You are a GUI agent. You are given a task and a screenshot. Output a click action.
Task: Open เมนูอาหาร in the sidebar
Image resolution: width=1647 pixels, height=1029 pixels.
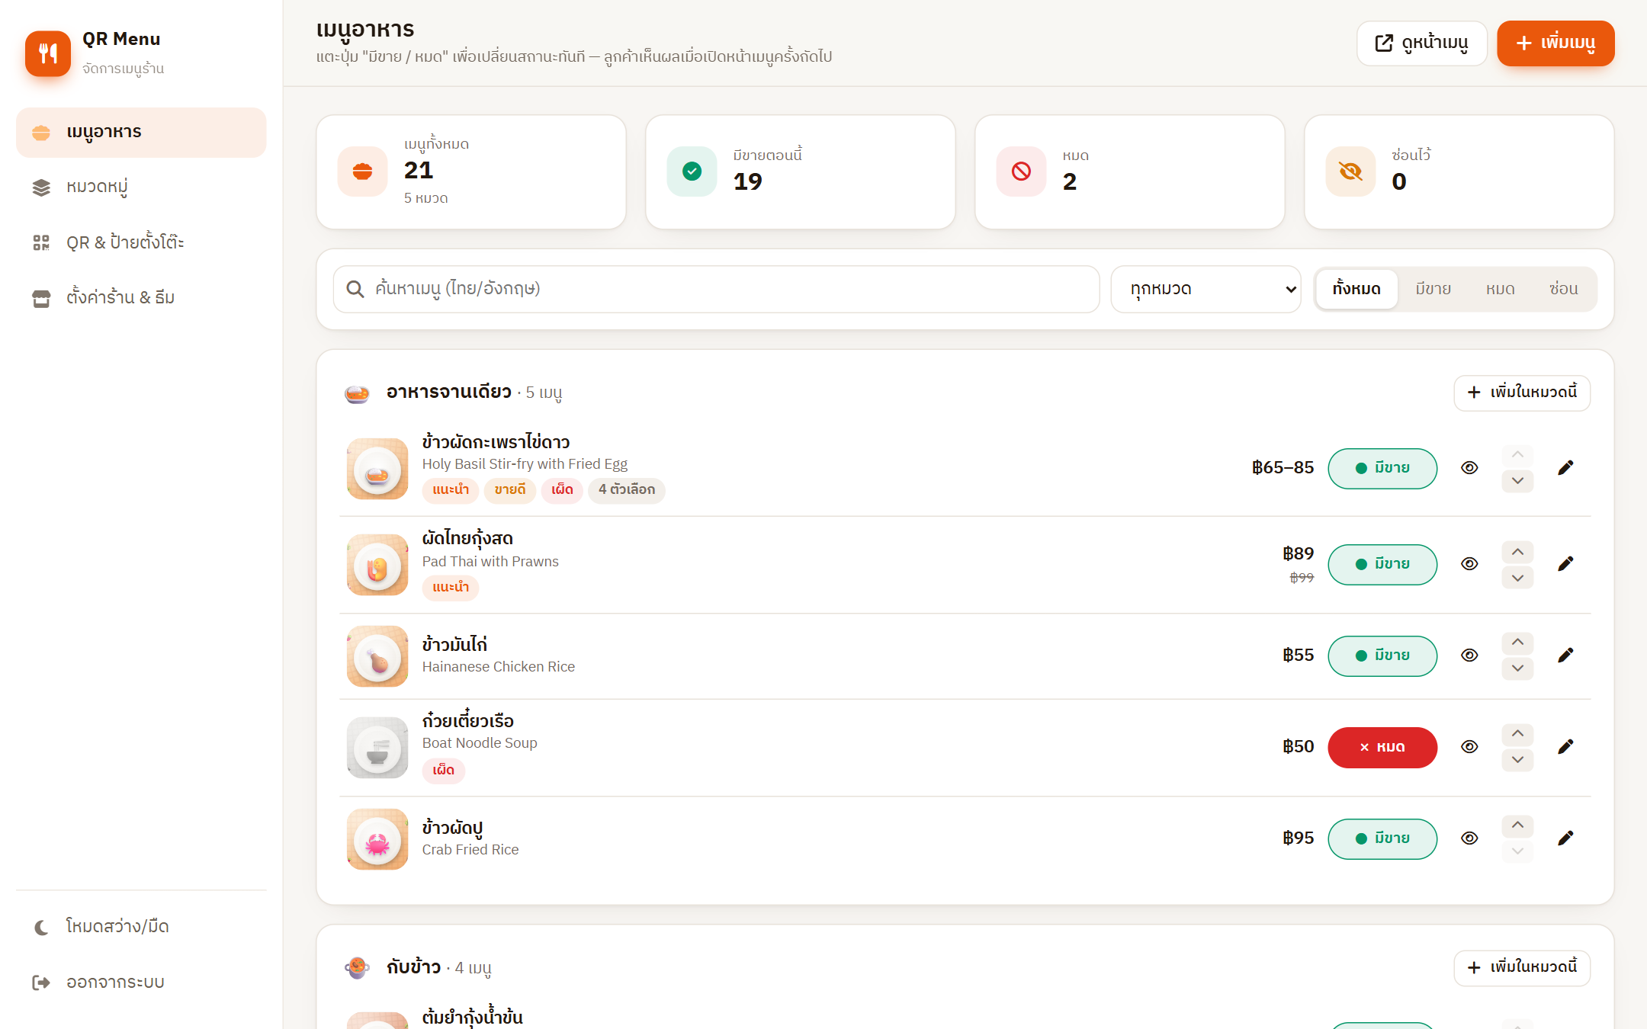tap(141, 133)
